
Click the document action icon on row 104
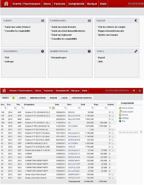click(113, 119)
